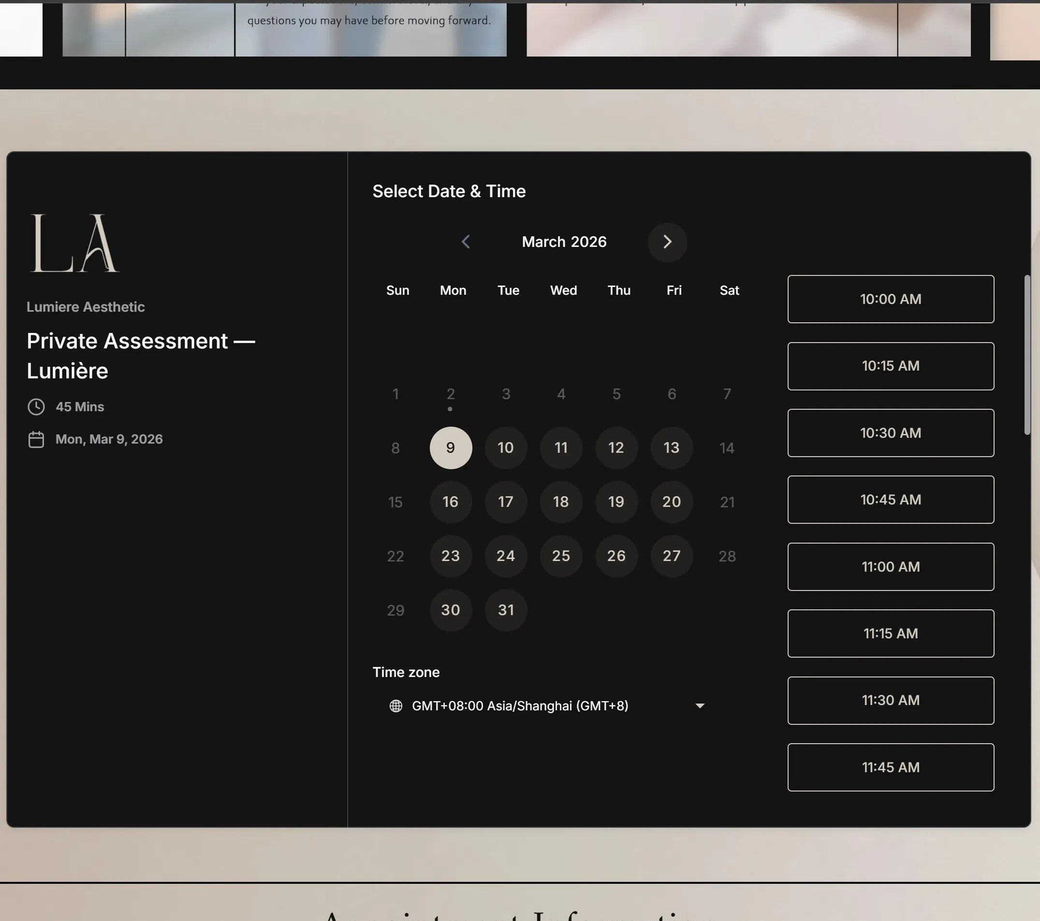Image resolution: width=1040 pixels, height=921 pixels.
Task: Select March 10 on the calendar
Action: pos(505,447)
